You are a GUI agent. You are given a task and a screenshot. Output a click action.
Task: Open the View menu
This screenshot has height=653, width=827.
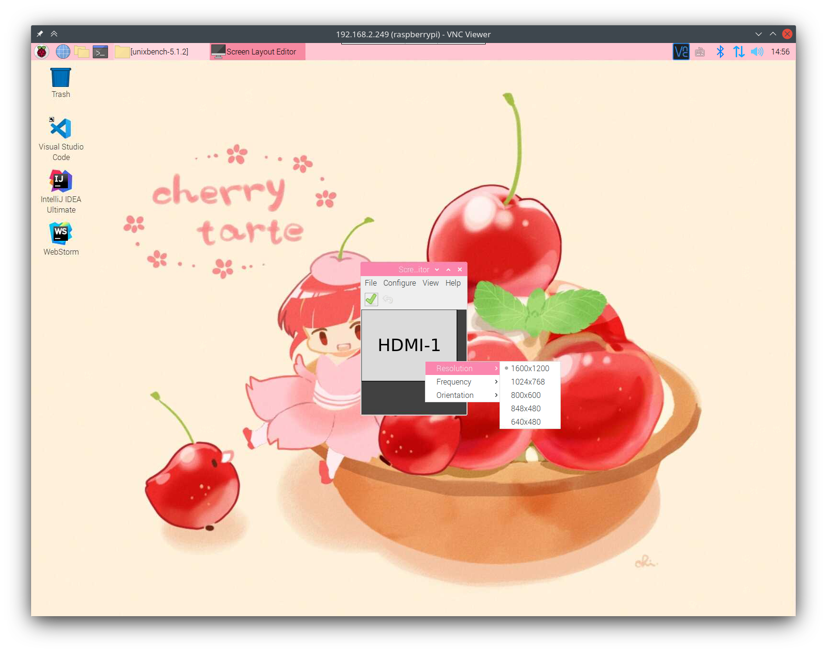pos(430,283)
